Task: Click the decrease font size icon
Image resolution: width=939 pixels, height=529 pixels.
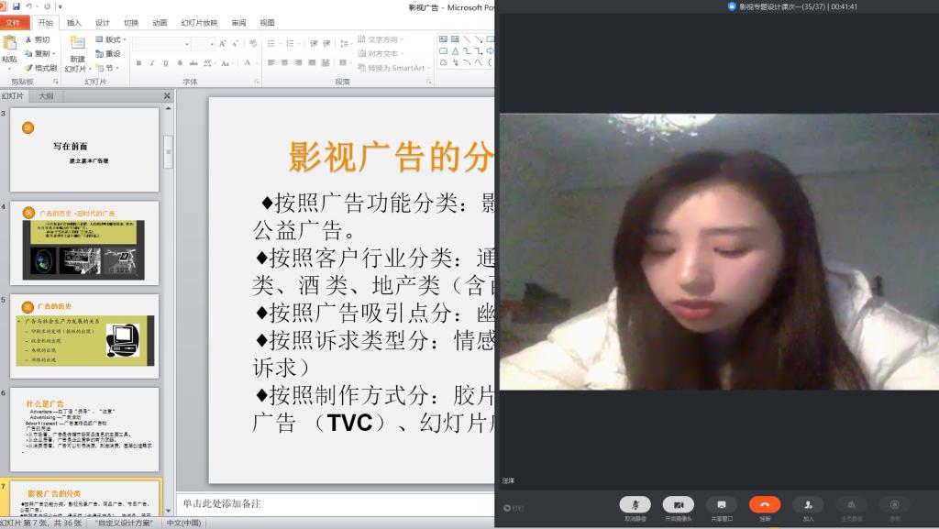Action: pos(235,44)
